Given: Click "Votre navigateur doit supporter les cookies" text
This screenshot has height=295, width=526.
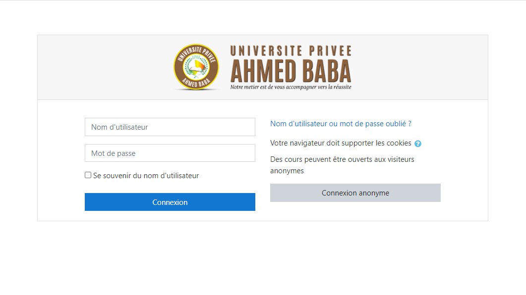Looking at the screenshot, I should click(341, 143).
